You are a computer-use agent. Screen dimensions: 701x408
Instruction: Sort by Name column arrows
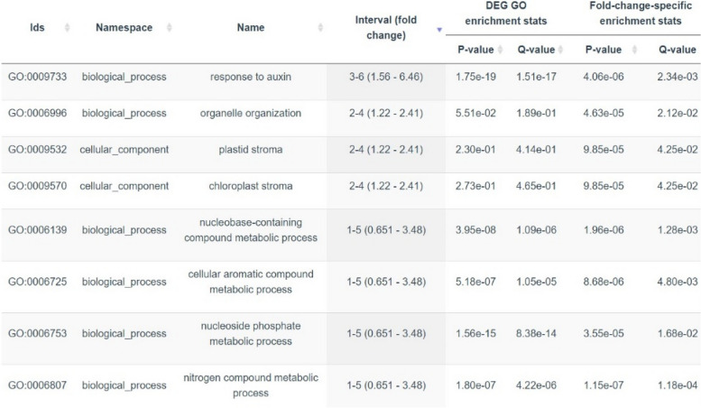coord(321,28)
